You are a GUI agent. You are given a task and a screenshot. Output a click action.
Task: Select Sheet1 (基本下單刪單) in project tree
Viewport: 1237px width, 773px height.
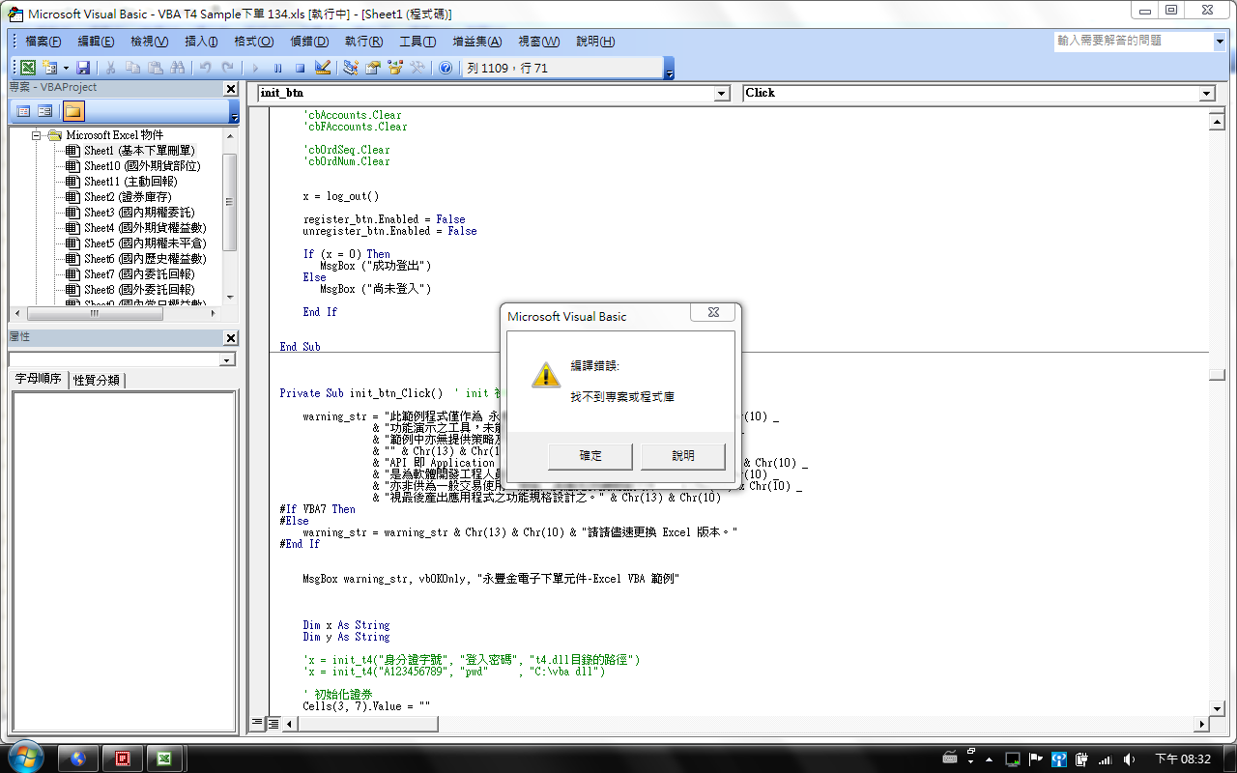[x=139, y=151]
